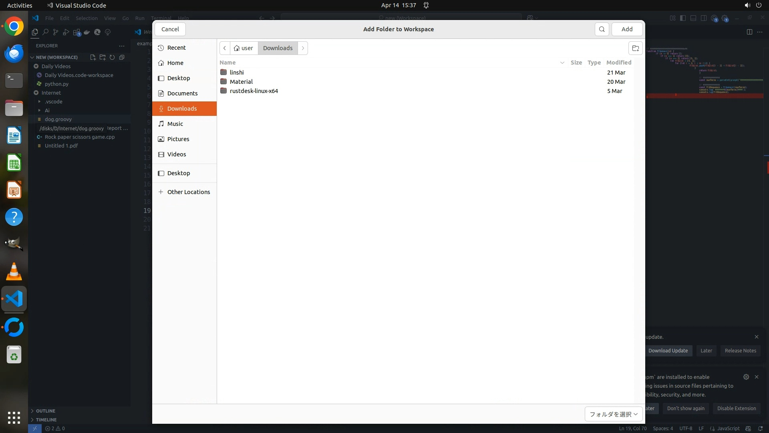The height and width of the screenshot is (433, 769).
Task: Open VLC media player from dock
Action: point(14,272)
